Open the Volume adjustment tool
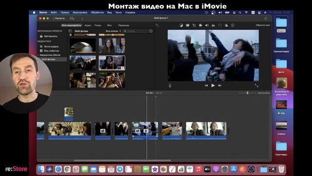This screenshot has height=176, width=312. [207, 25]
